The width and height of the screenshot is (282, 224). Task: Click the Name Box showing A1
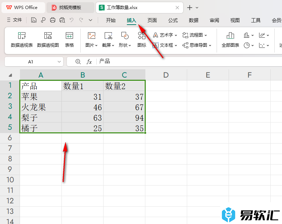[x=31, y=62]
